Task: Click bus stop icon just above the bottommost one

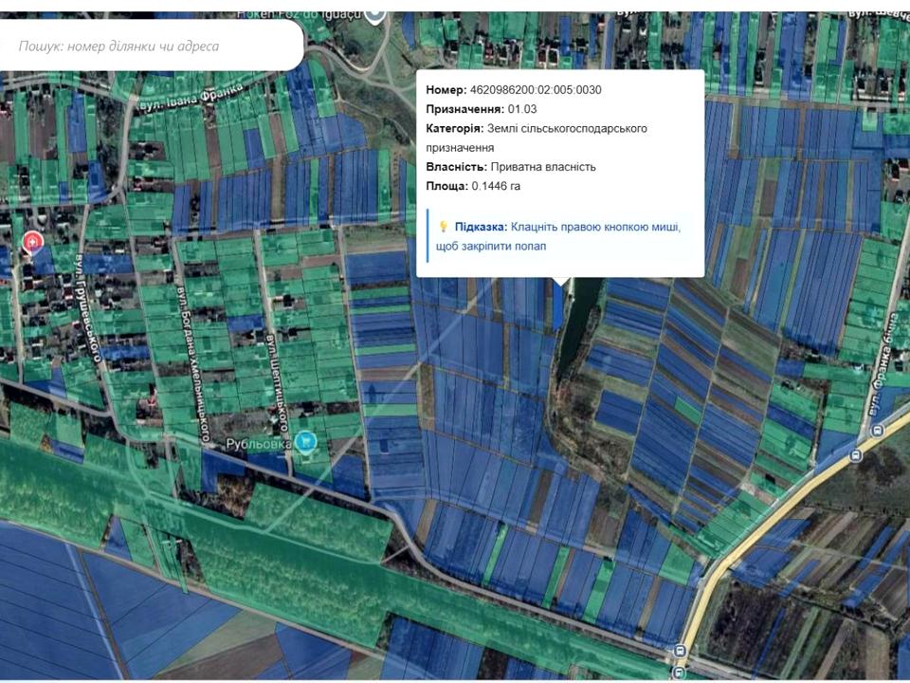Action: point(680,651)
